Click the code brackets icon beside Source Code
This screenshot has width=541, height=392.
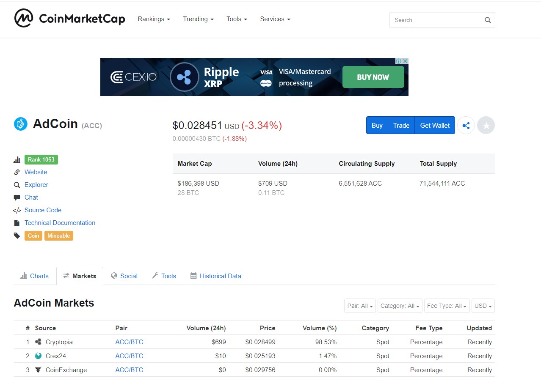coord(17,210)
